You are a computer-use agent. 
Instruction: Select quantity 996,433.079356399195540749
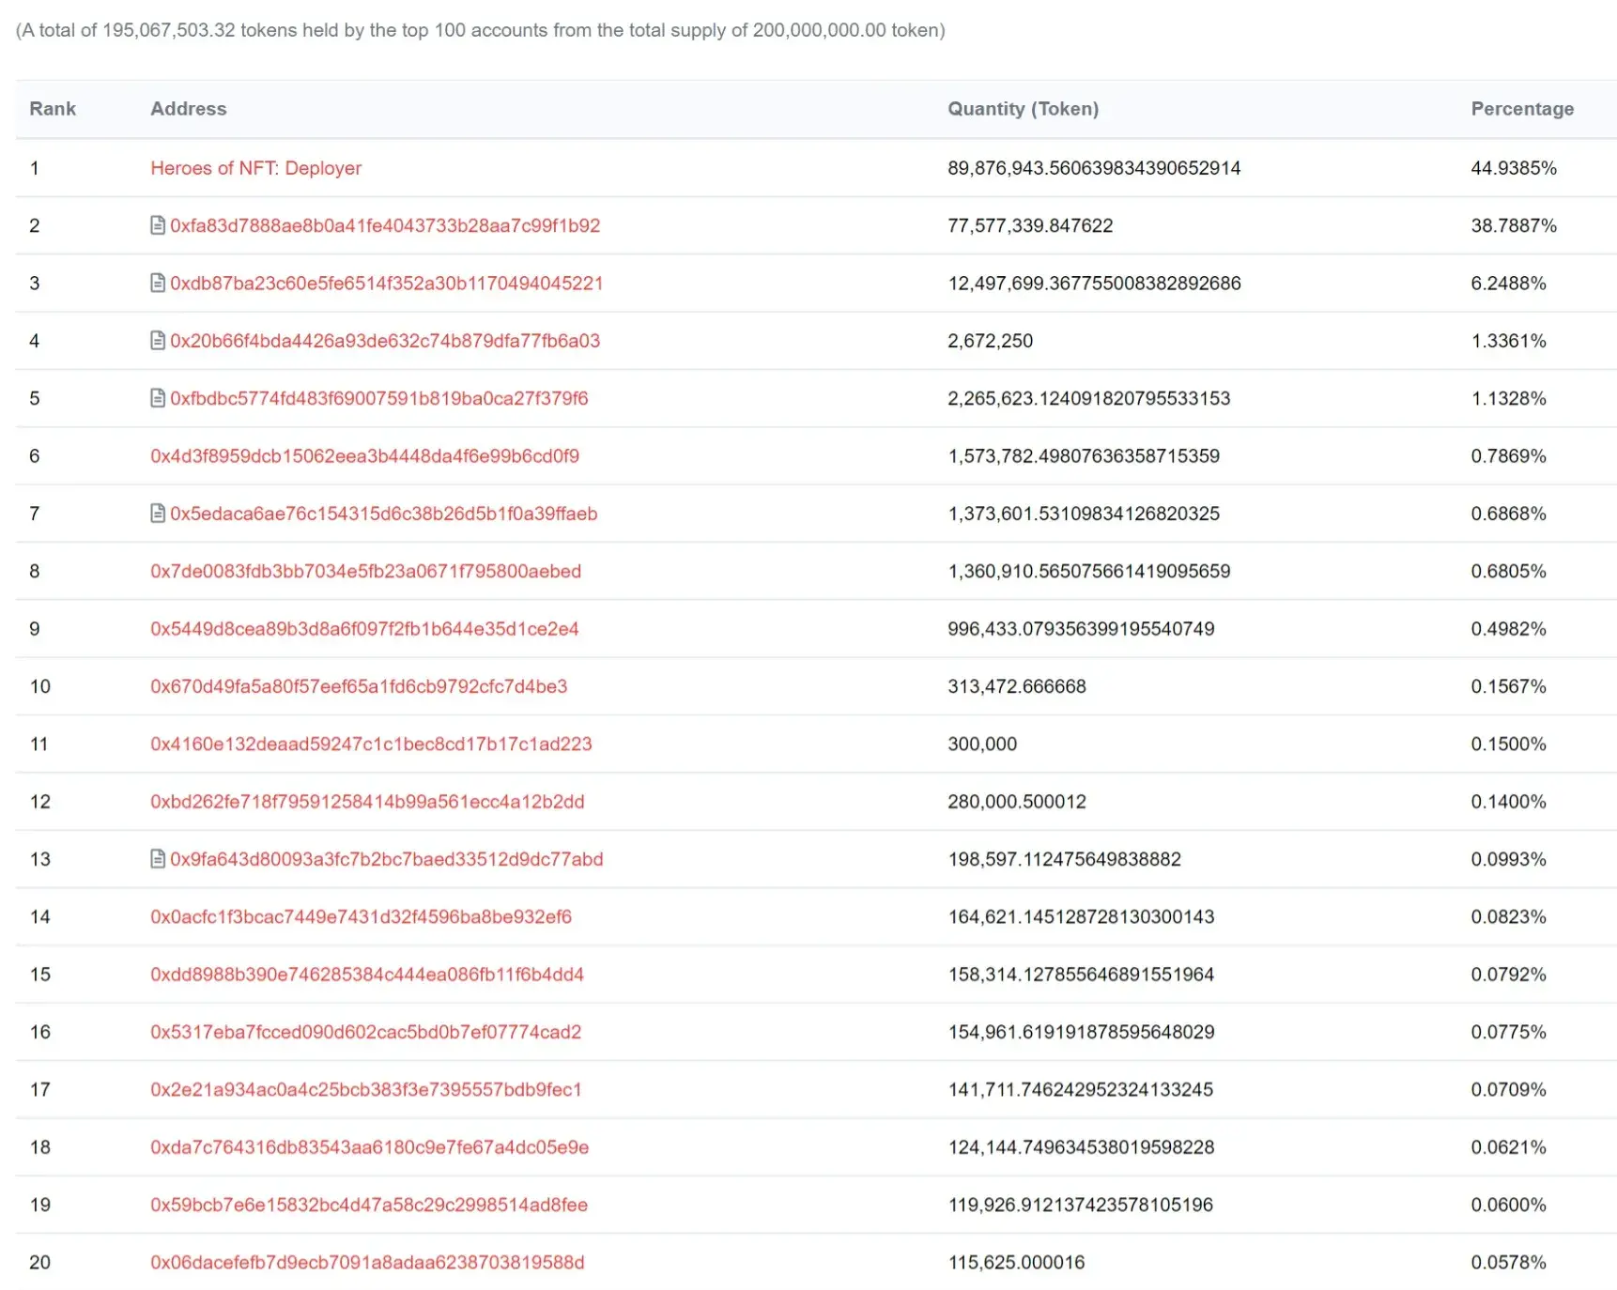coord(1081,629)
